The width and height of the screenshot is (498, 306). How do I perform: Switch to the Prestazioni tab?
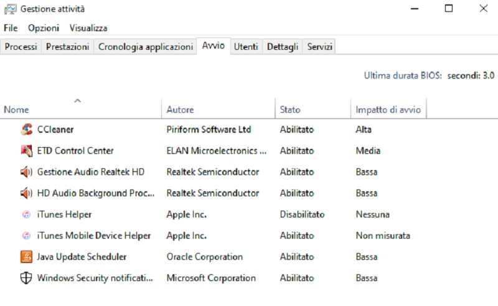click(x=68, y=47)
